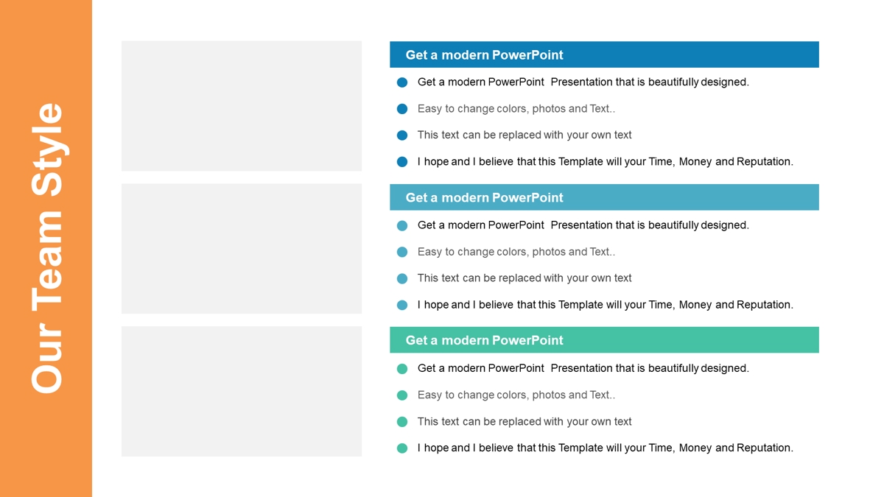Click dark blue bullet beside 'I hope and I believe'
Screen dimensions: 884x497
click(x=402, y=162)
